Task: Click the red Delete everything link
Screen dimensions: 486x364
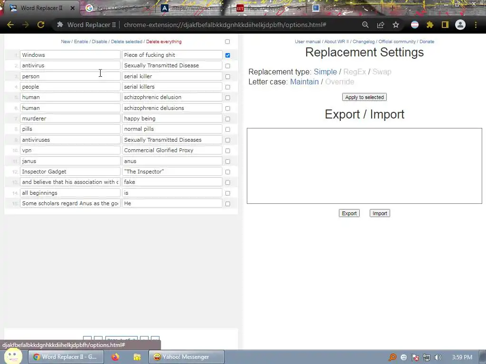Action: point(164,42)
